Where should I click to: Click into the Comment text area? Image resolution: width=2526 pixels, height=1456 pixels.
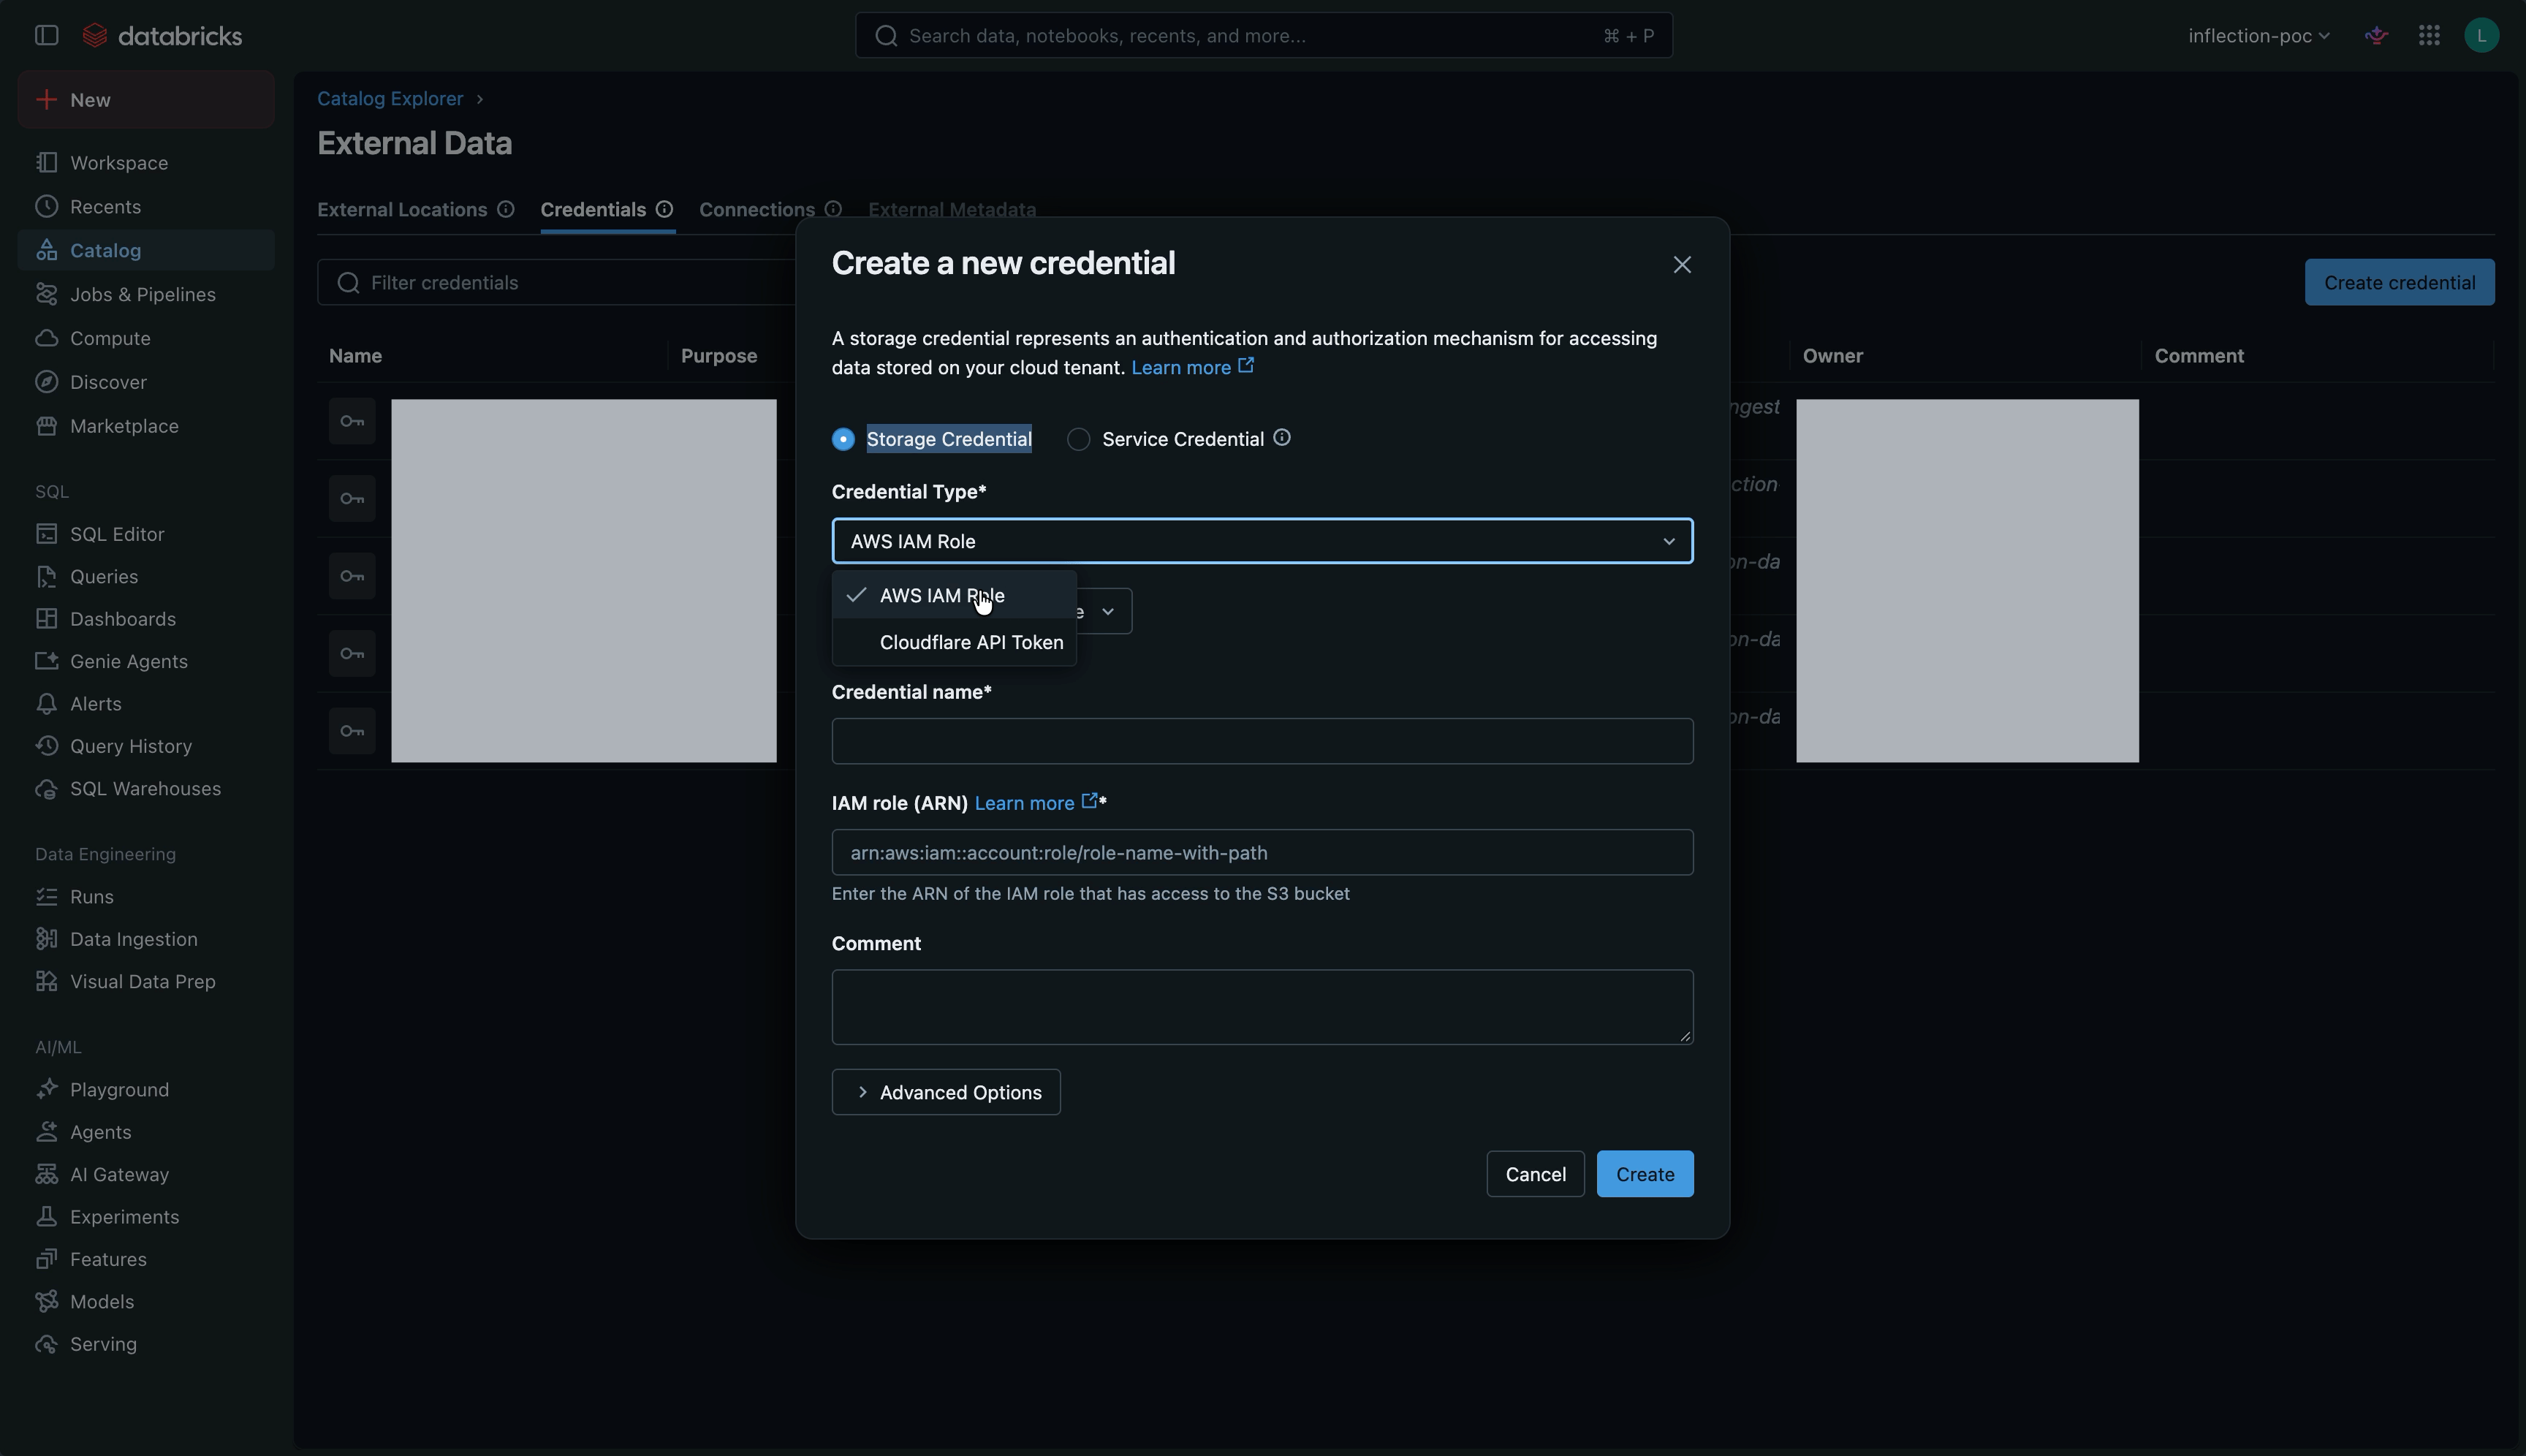1262,1007
